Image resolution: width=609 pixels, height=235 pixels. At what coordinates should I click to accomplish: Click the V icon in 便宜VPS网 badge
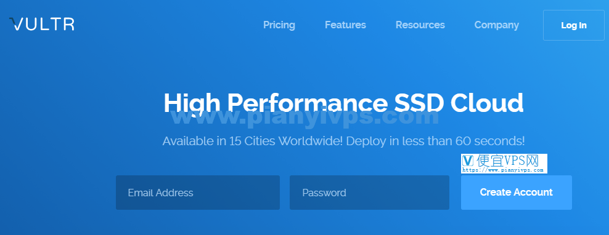pyautogui.click(x=468, y=161)
